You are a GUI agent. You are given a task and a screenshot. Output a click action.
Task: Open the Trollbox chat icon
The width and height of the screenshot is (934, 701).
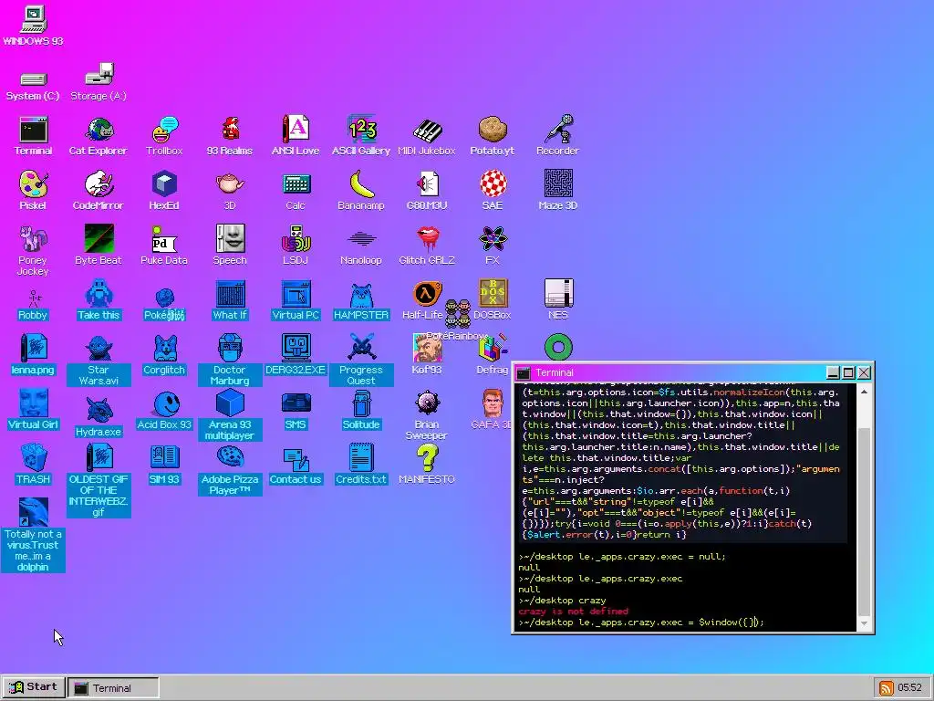[164, 136]
